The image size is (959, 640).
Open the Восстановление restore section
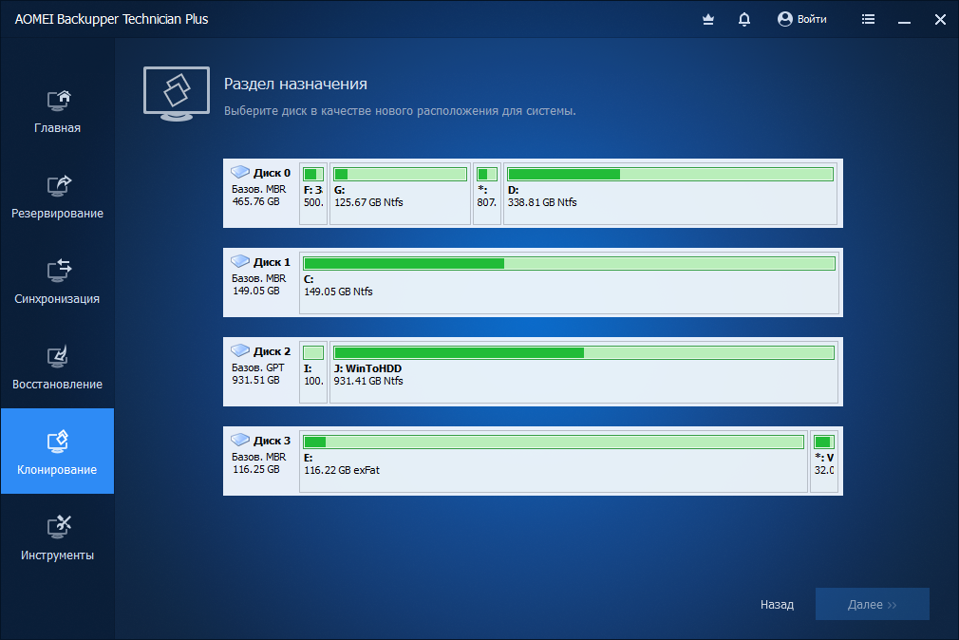click(x=58, y=367)
